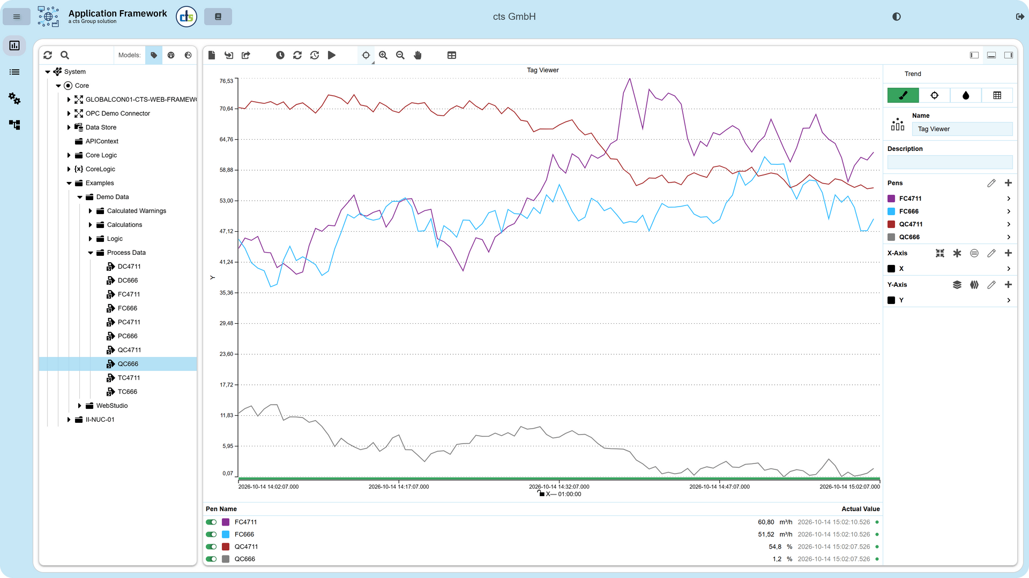The image size is (1029, 578).
Task: Zoom in on the trend chart
Action: point(383,55)
